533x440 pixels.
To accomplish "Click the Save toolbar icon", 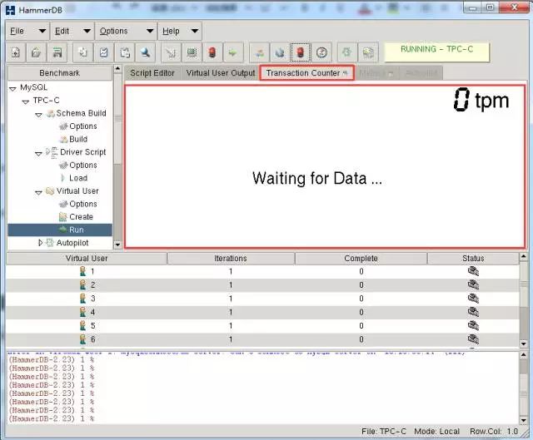I will [x=57, y=52].
